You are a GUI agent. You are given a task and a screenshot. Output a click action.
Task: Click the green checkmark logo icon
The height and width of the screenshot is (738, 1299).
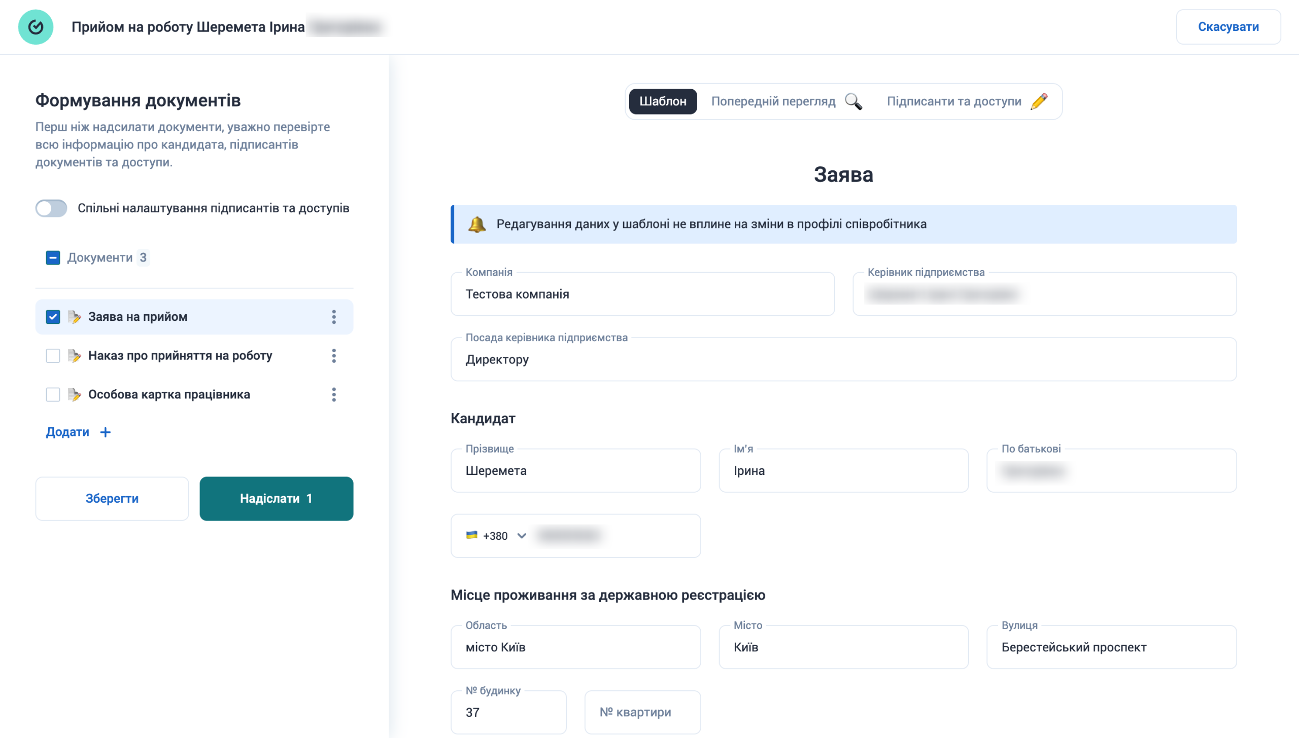(36, 27)
